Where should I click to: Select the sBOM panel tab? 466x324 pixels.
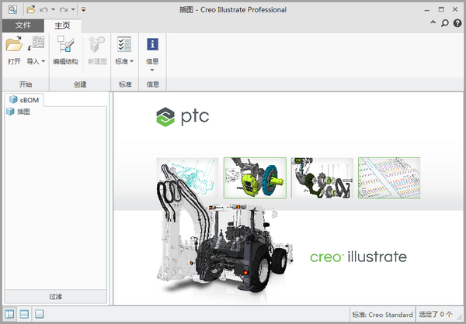(x=25, y=100)
